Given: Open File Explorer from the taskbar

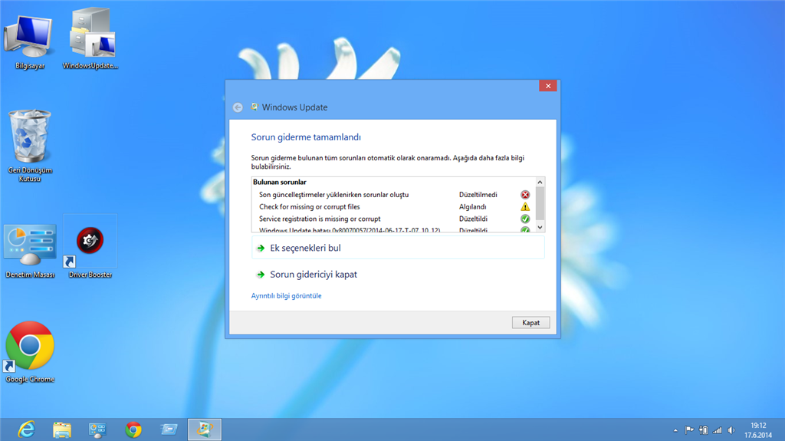Looking at the screenshot, I should (62, 429).
